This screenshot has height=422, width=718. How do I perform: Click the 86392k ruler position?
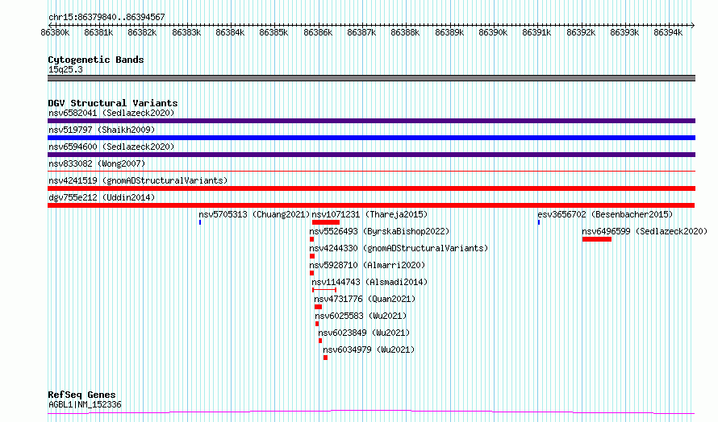(581, 32)
